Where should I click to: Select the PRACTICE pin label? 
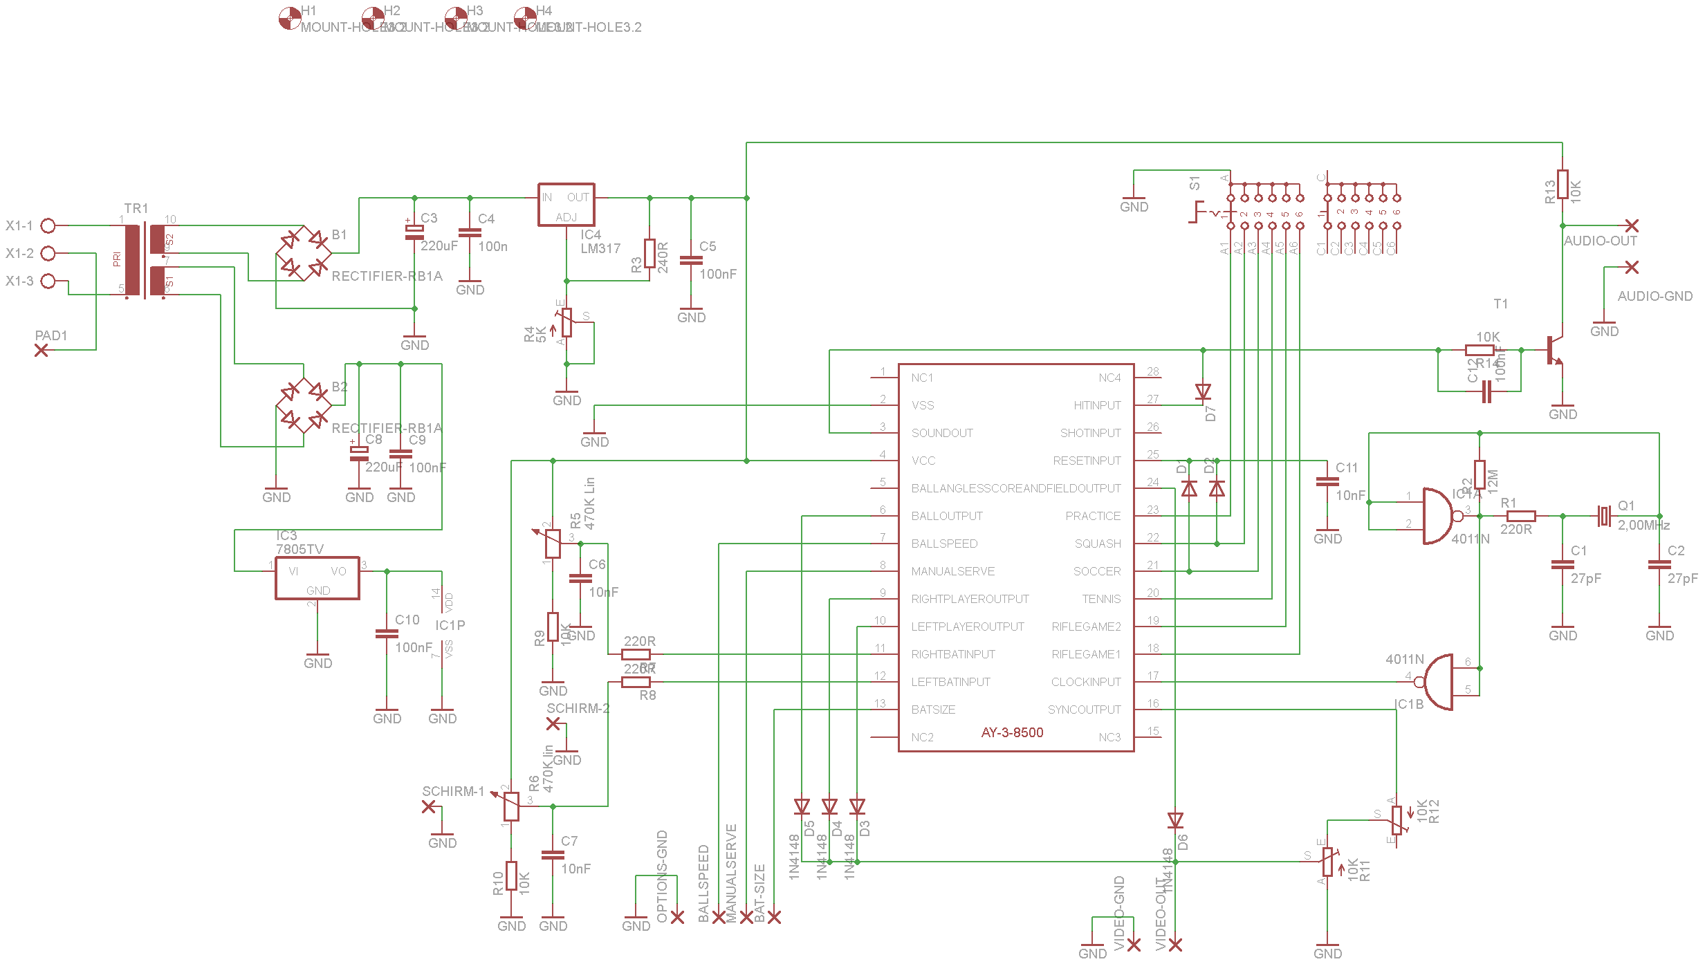coord(1093,516)
